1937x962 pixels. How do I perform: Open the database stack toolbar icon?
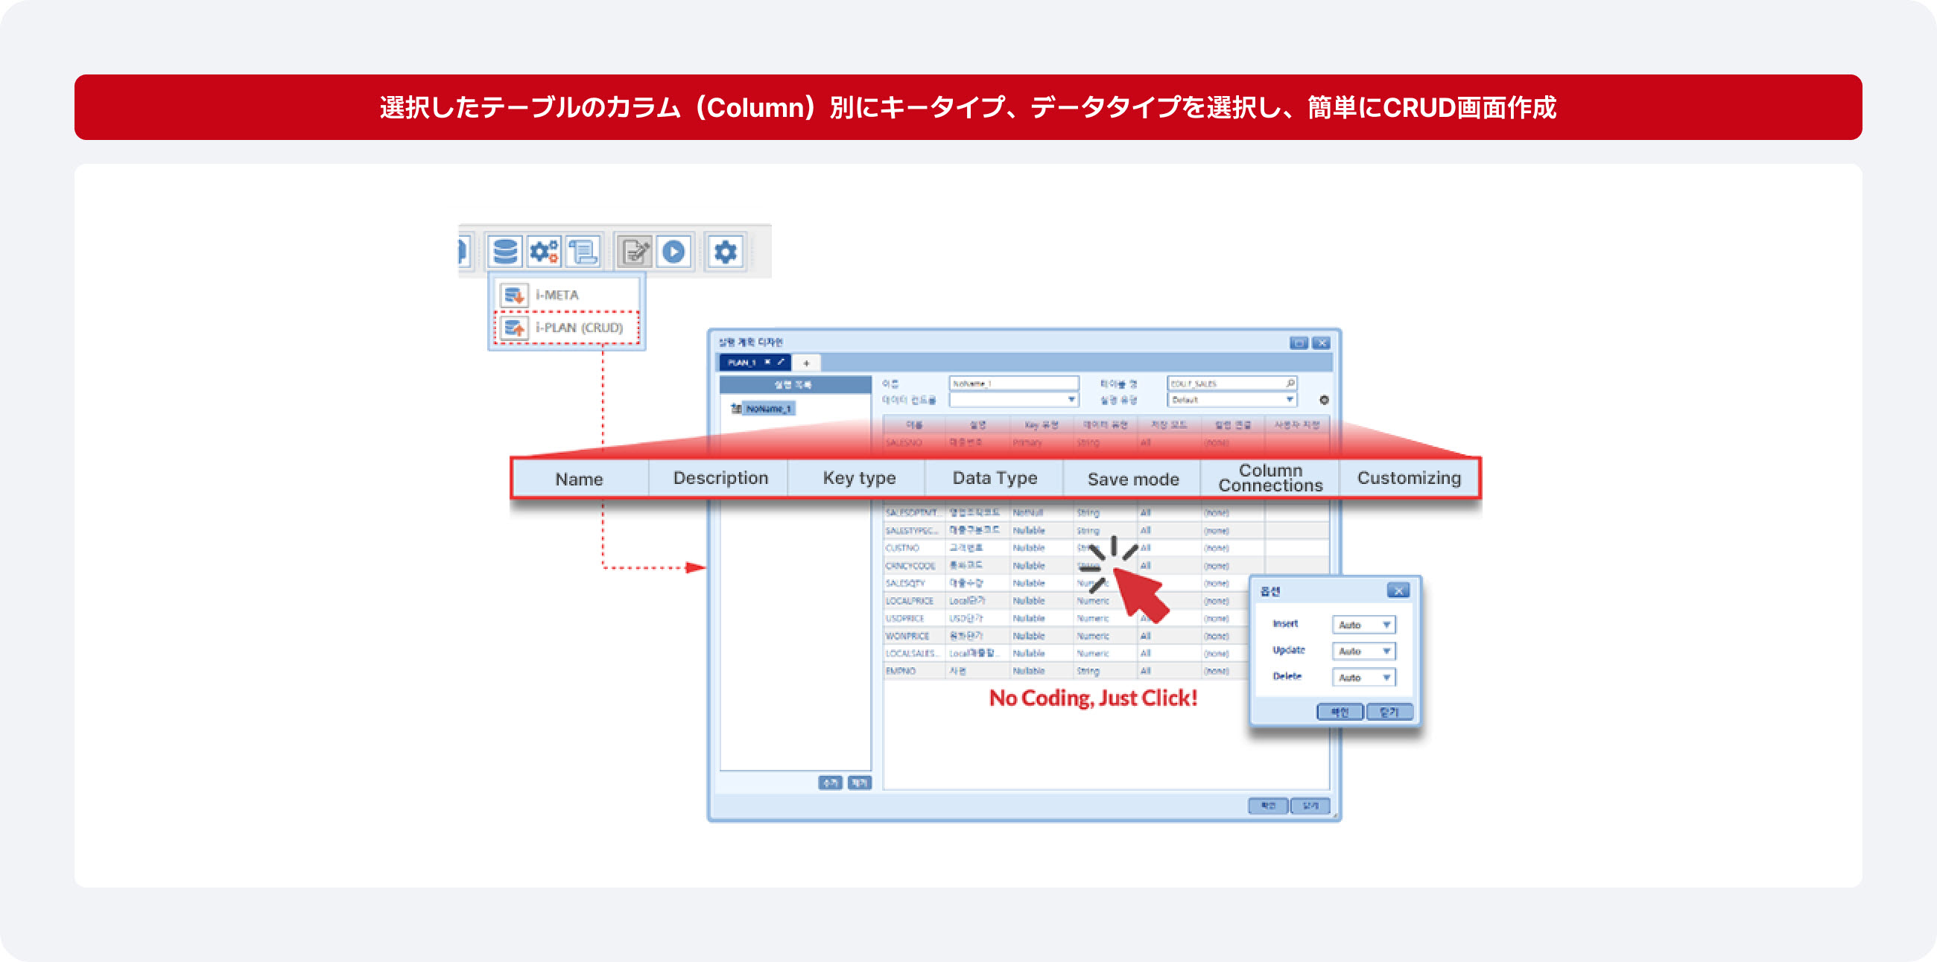click(x=504, y=252)
